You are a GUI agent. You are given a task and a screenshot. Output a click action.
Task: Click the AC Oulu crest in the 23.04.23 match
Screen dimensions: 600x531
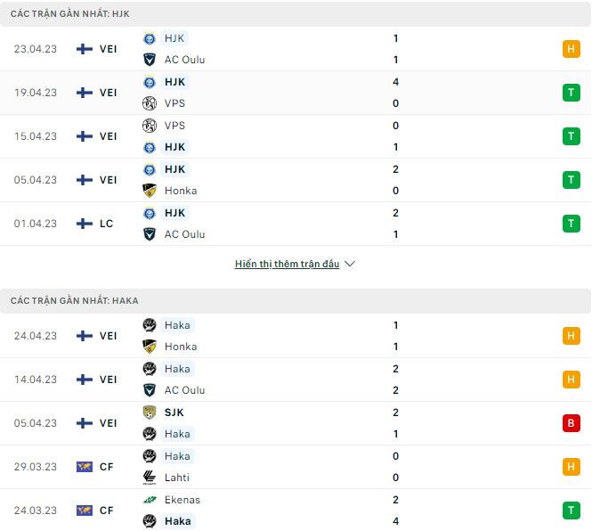pyautogui.click(x=150, y=60)
